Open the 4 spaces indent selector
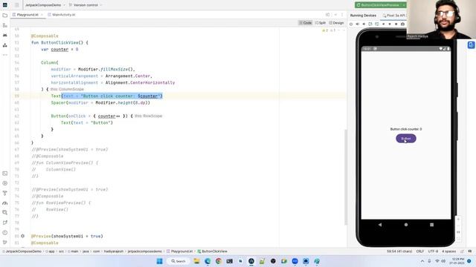 point(448,251)
